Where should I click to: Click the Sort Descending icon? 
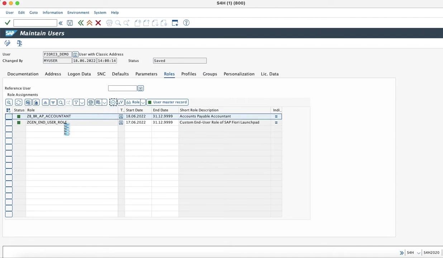click(x=53, y=102)
